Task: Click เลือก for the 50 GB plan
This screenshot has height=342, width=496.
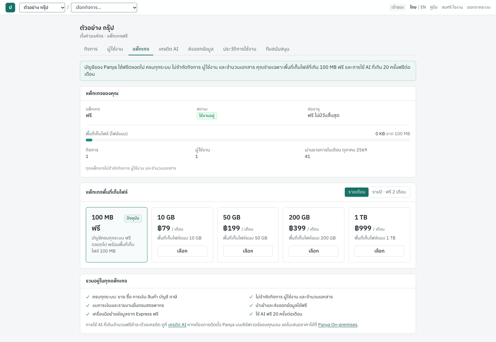Action: (x=248, y=251)
